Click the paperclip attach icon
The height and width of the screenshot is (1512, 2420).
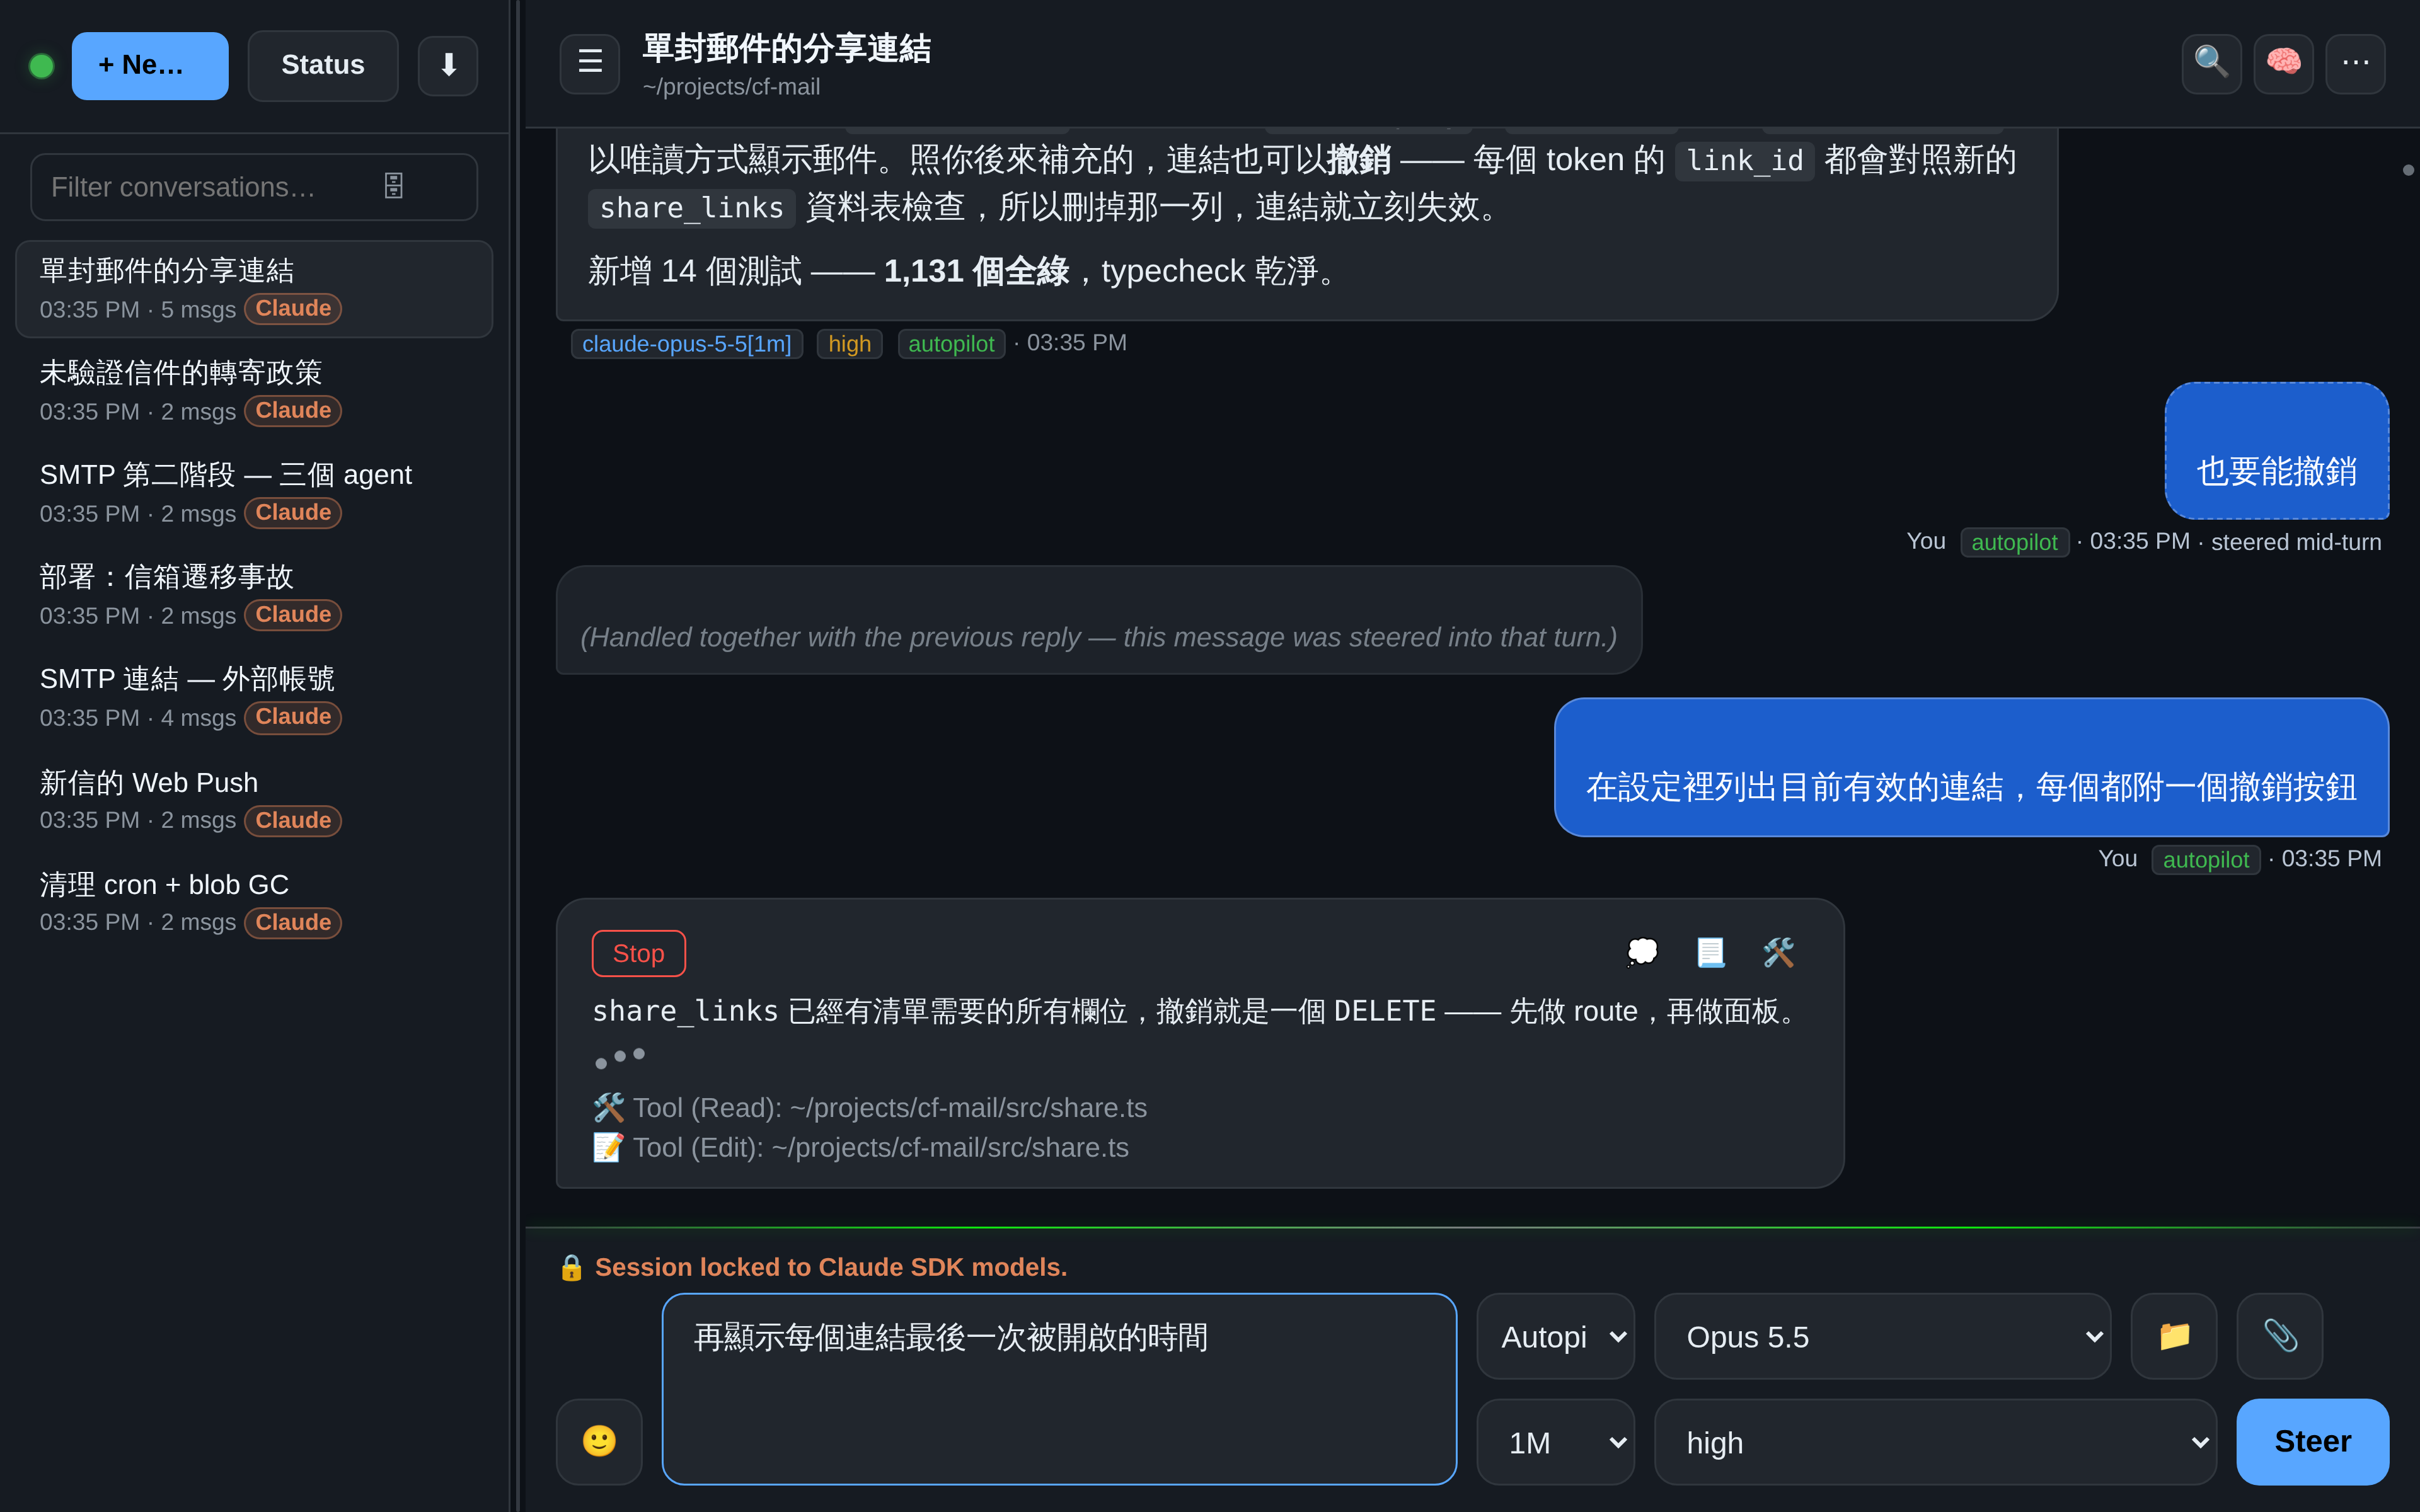[x=2280, y=1336]
